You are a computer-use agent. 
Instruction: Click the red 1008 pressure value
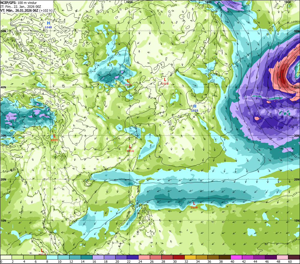194,208
